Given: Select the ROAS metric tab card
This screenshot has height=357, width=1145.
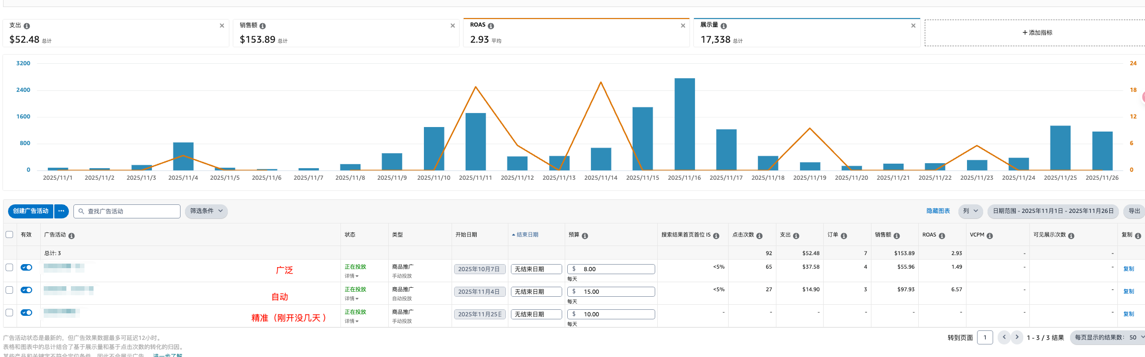Looking at the screenshot, I should pyautogui.click(x=575, y=33).
